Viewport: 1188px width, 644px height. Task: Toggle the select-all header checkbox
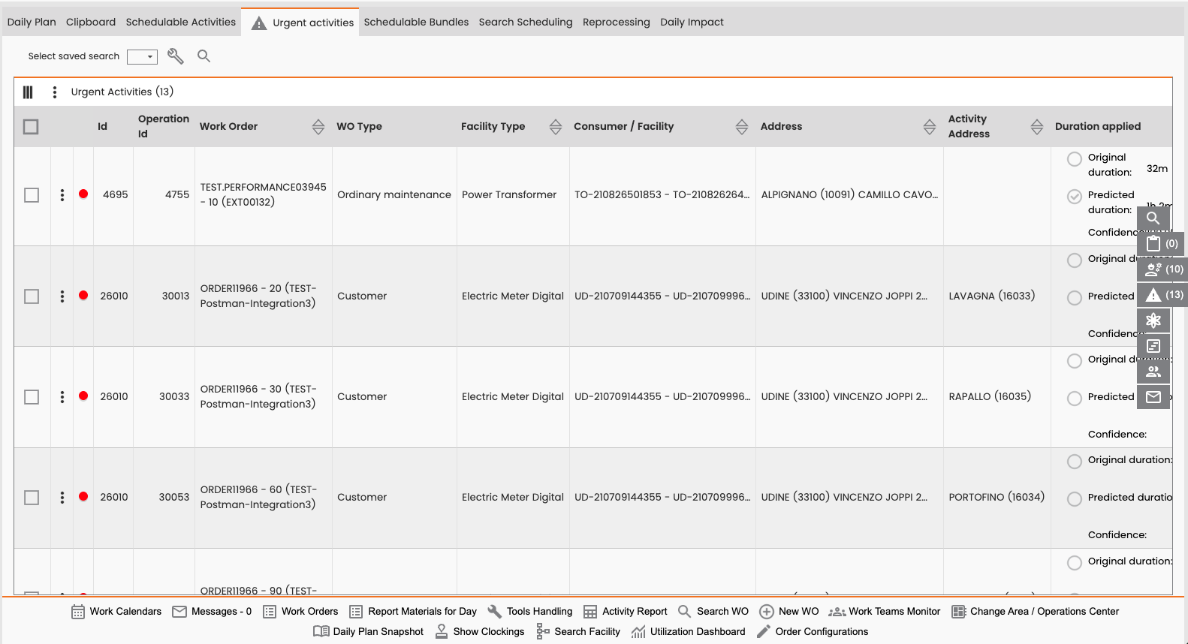click(x=31, y=127)
